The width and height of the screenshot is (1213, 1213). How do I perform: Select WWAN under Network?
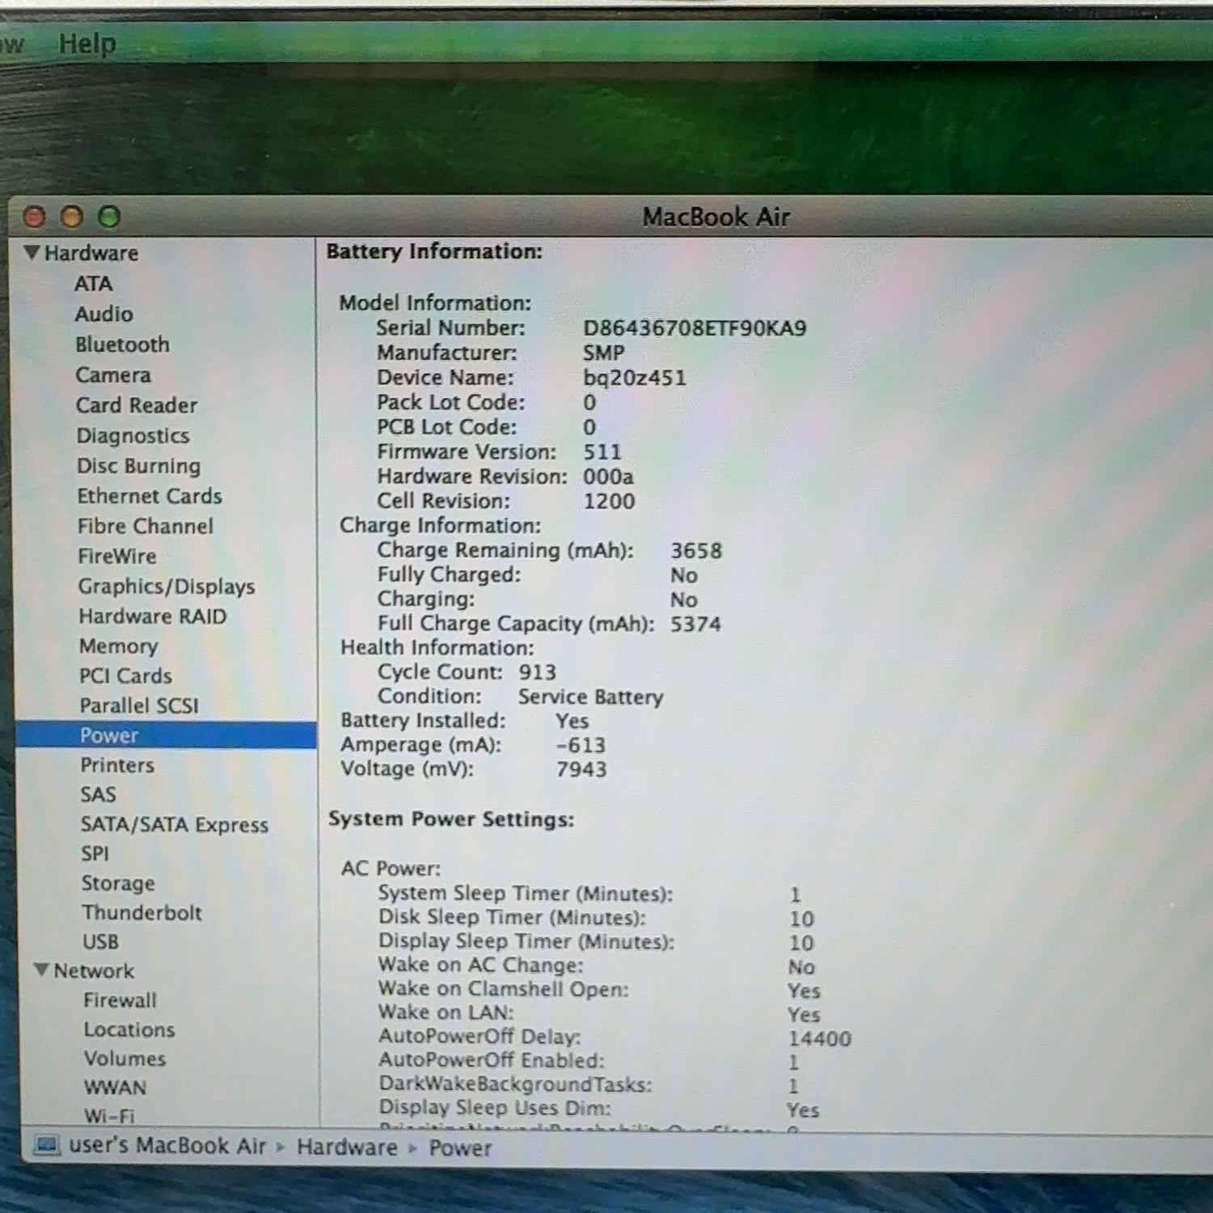coord(115,1088)
